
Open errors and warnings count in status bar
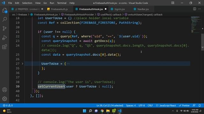coord(8,105)
